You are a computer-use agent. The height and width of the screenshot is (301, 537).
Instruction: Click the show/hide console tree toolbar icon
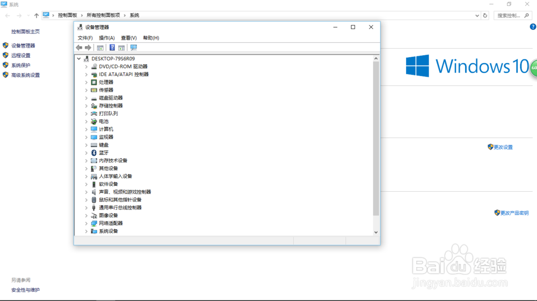[100, 48]
